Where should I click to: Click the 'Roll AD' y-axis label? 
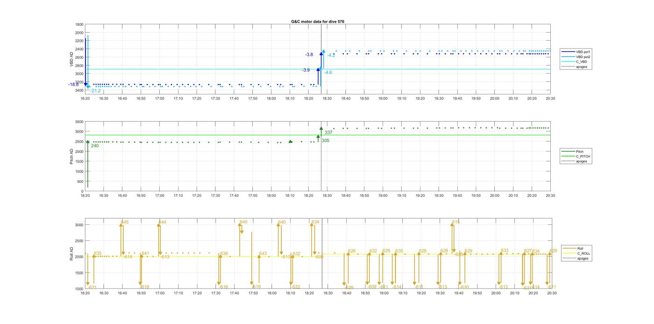(72, 253)
